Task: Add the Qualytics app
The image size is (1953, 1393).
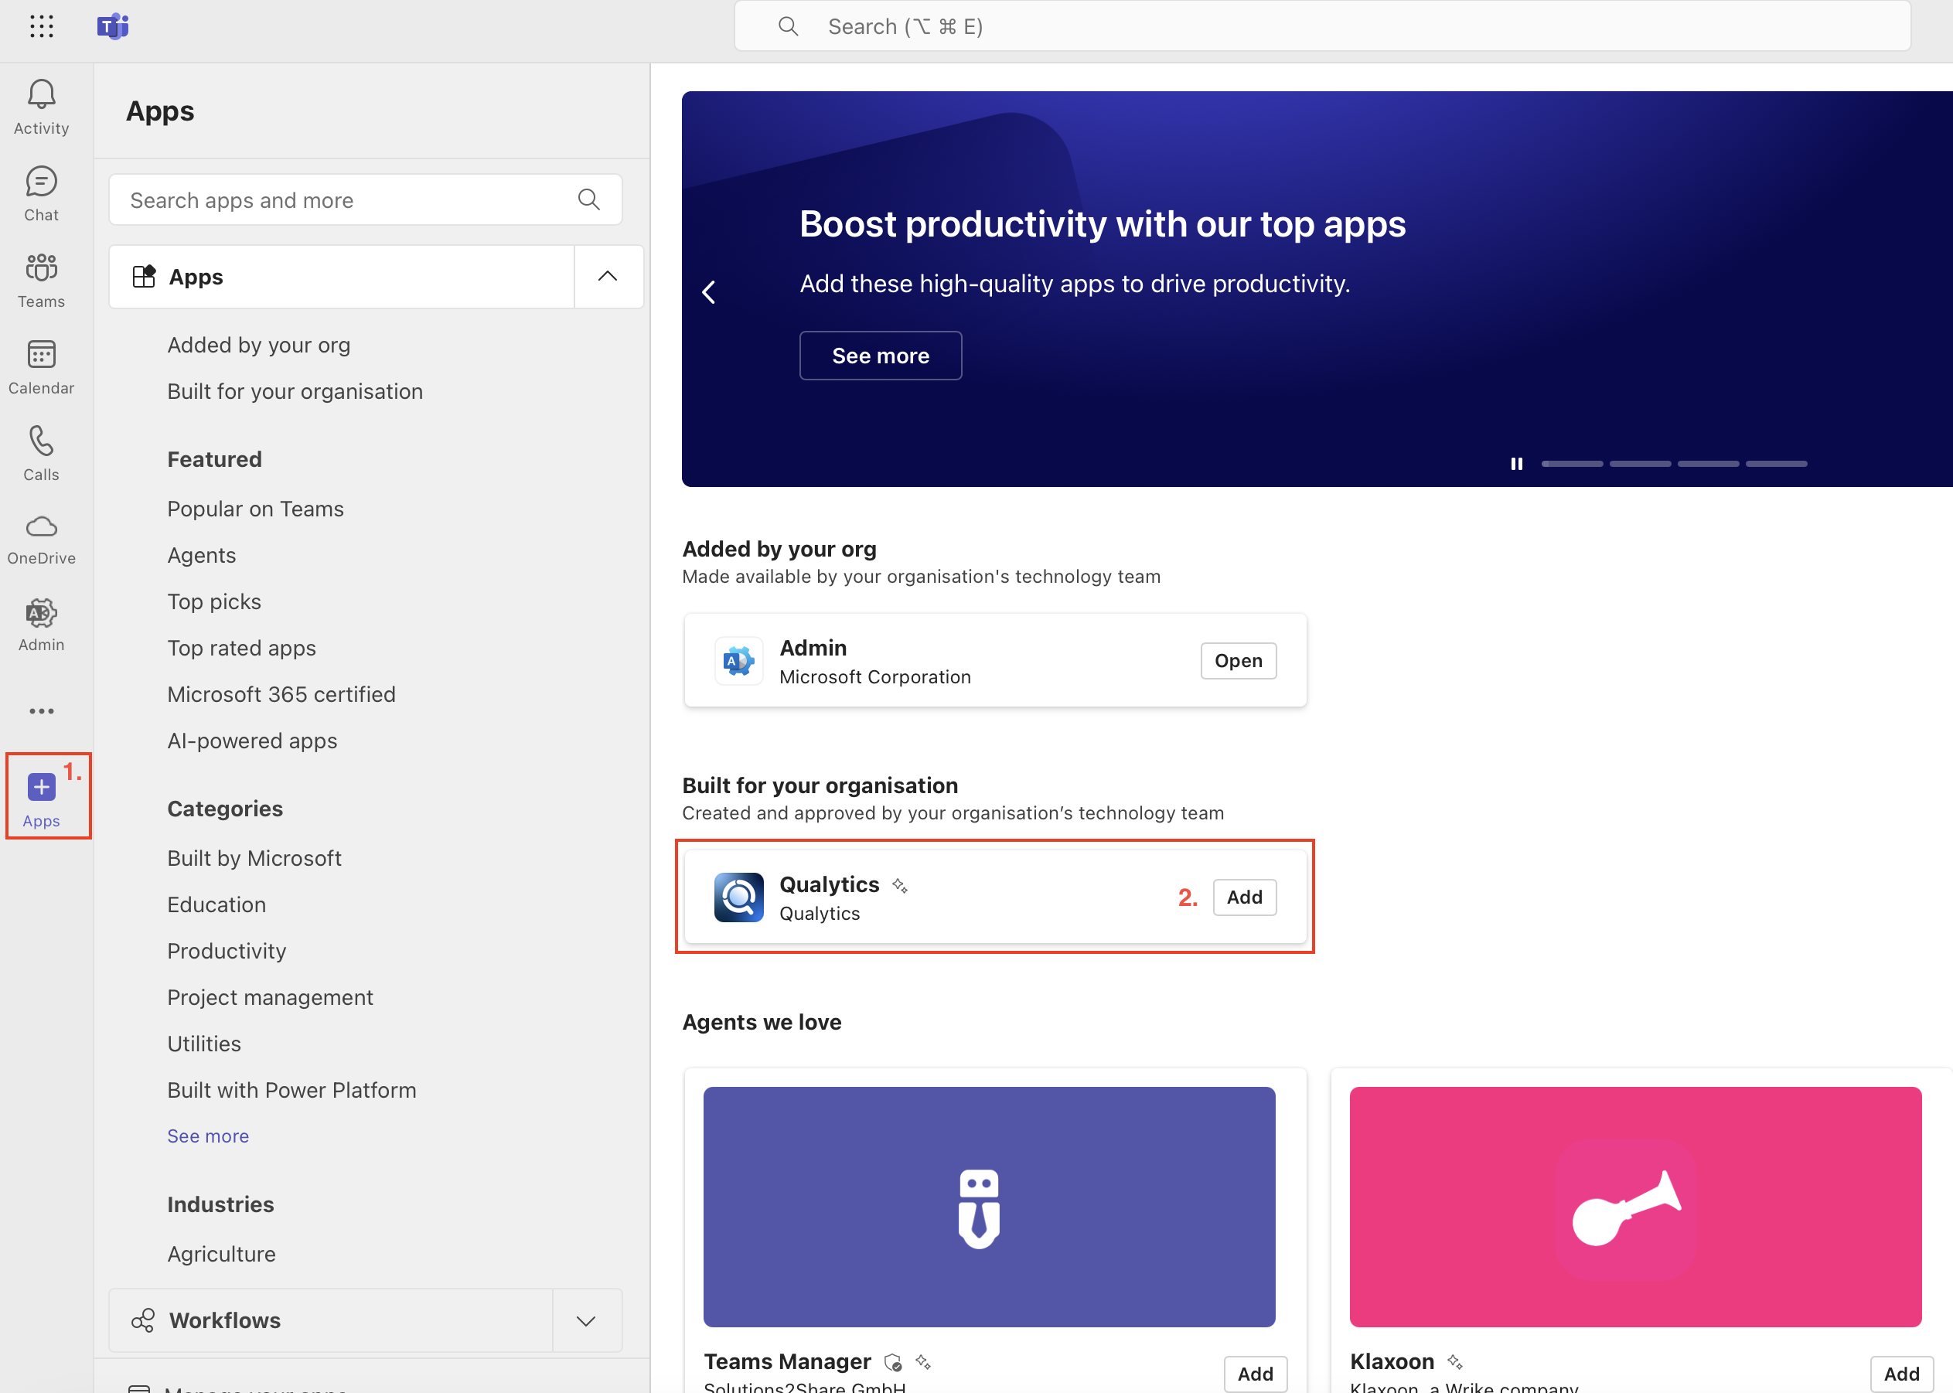Action: (1244, 897)
